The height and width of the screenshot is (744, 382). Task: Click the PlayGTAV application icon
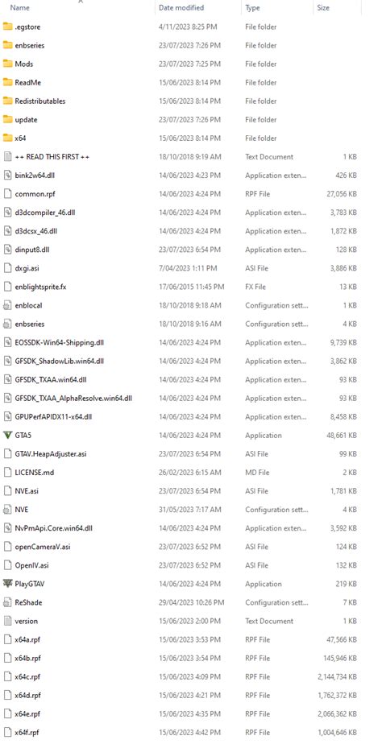(7, 584)
